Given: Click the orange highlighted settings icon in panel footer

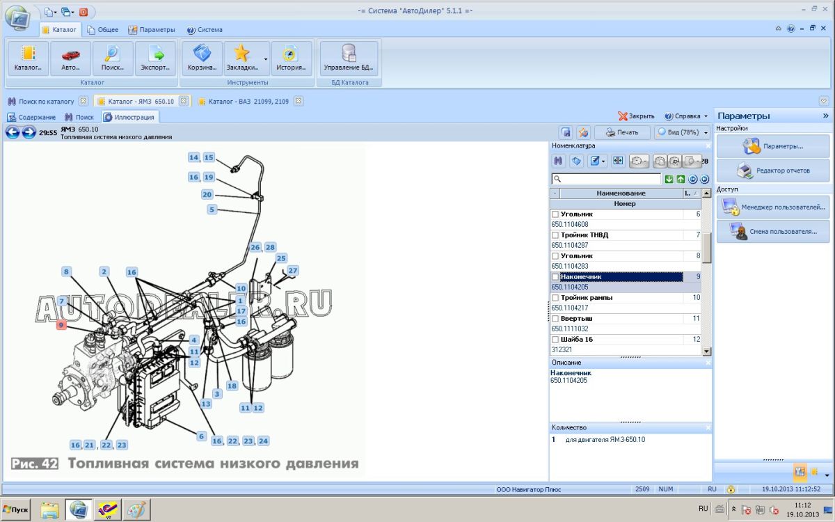Looking at the screenshot, I should (800, 471).
